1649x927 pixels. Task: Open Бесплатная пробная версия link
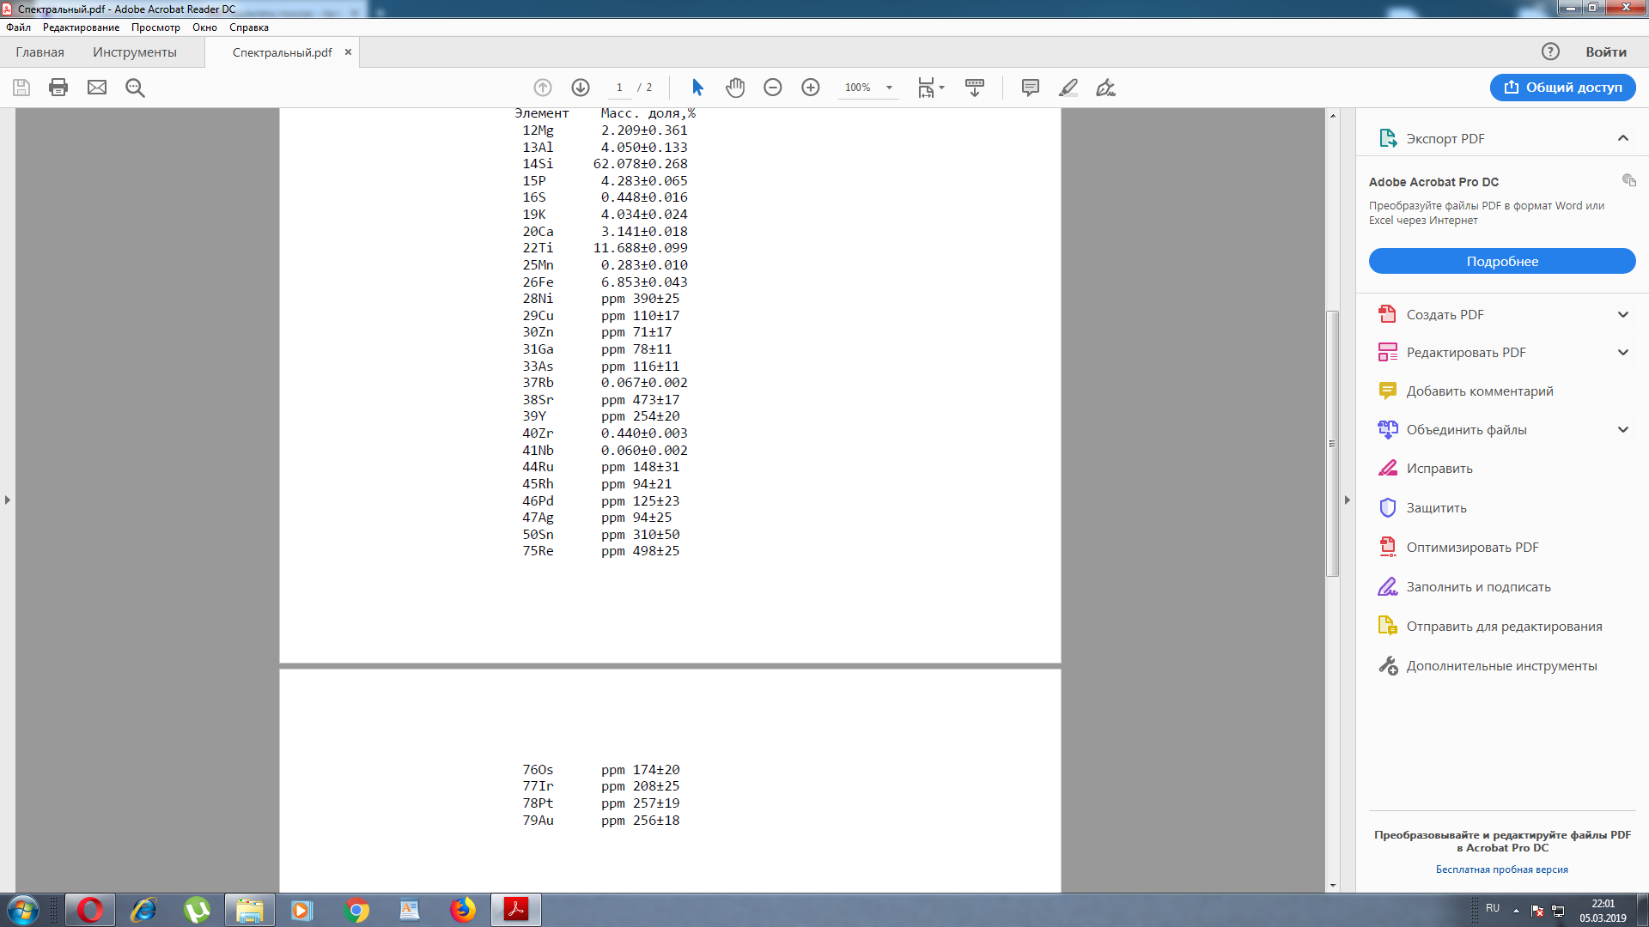click(1501, 869)
